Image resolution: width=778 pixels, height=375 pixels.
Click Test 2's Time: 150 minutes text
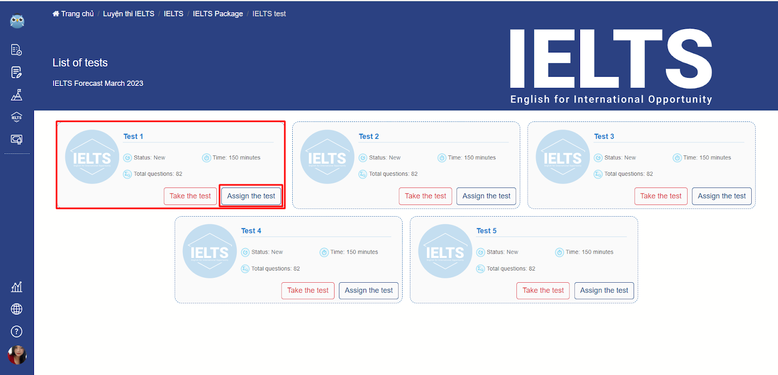coord(472,158)
